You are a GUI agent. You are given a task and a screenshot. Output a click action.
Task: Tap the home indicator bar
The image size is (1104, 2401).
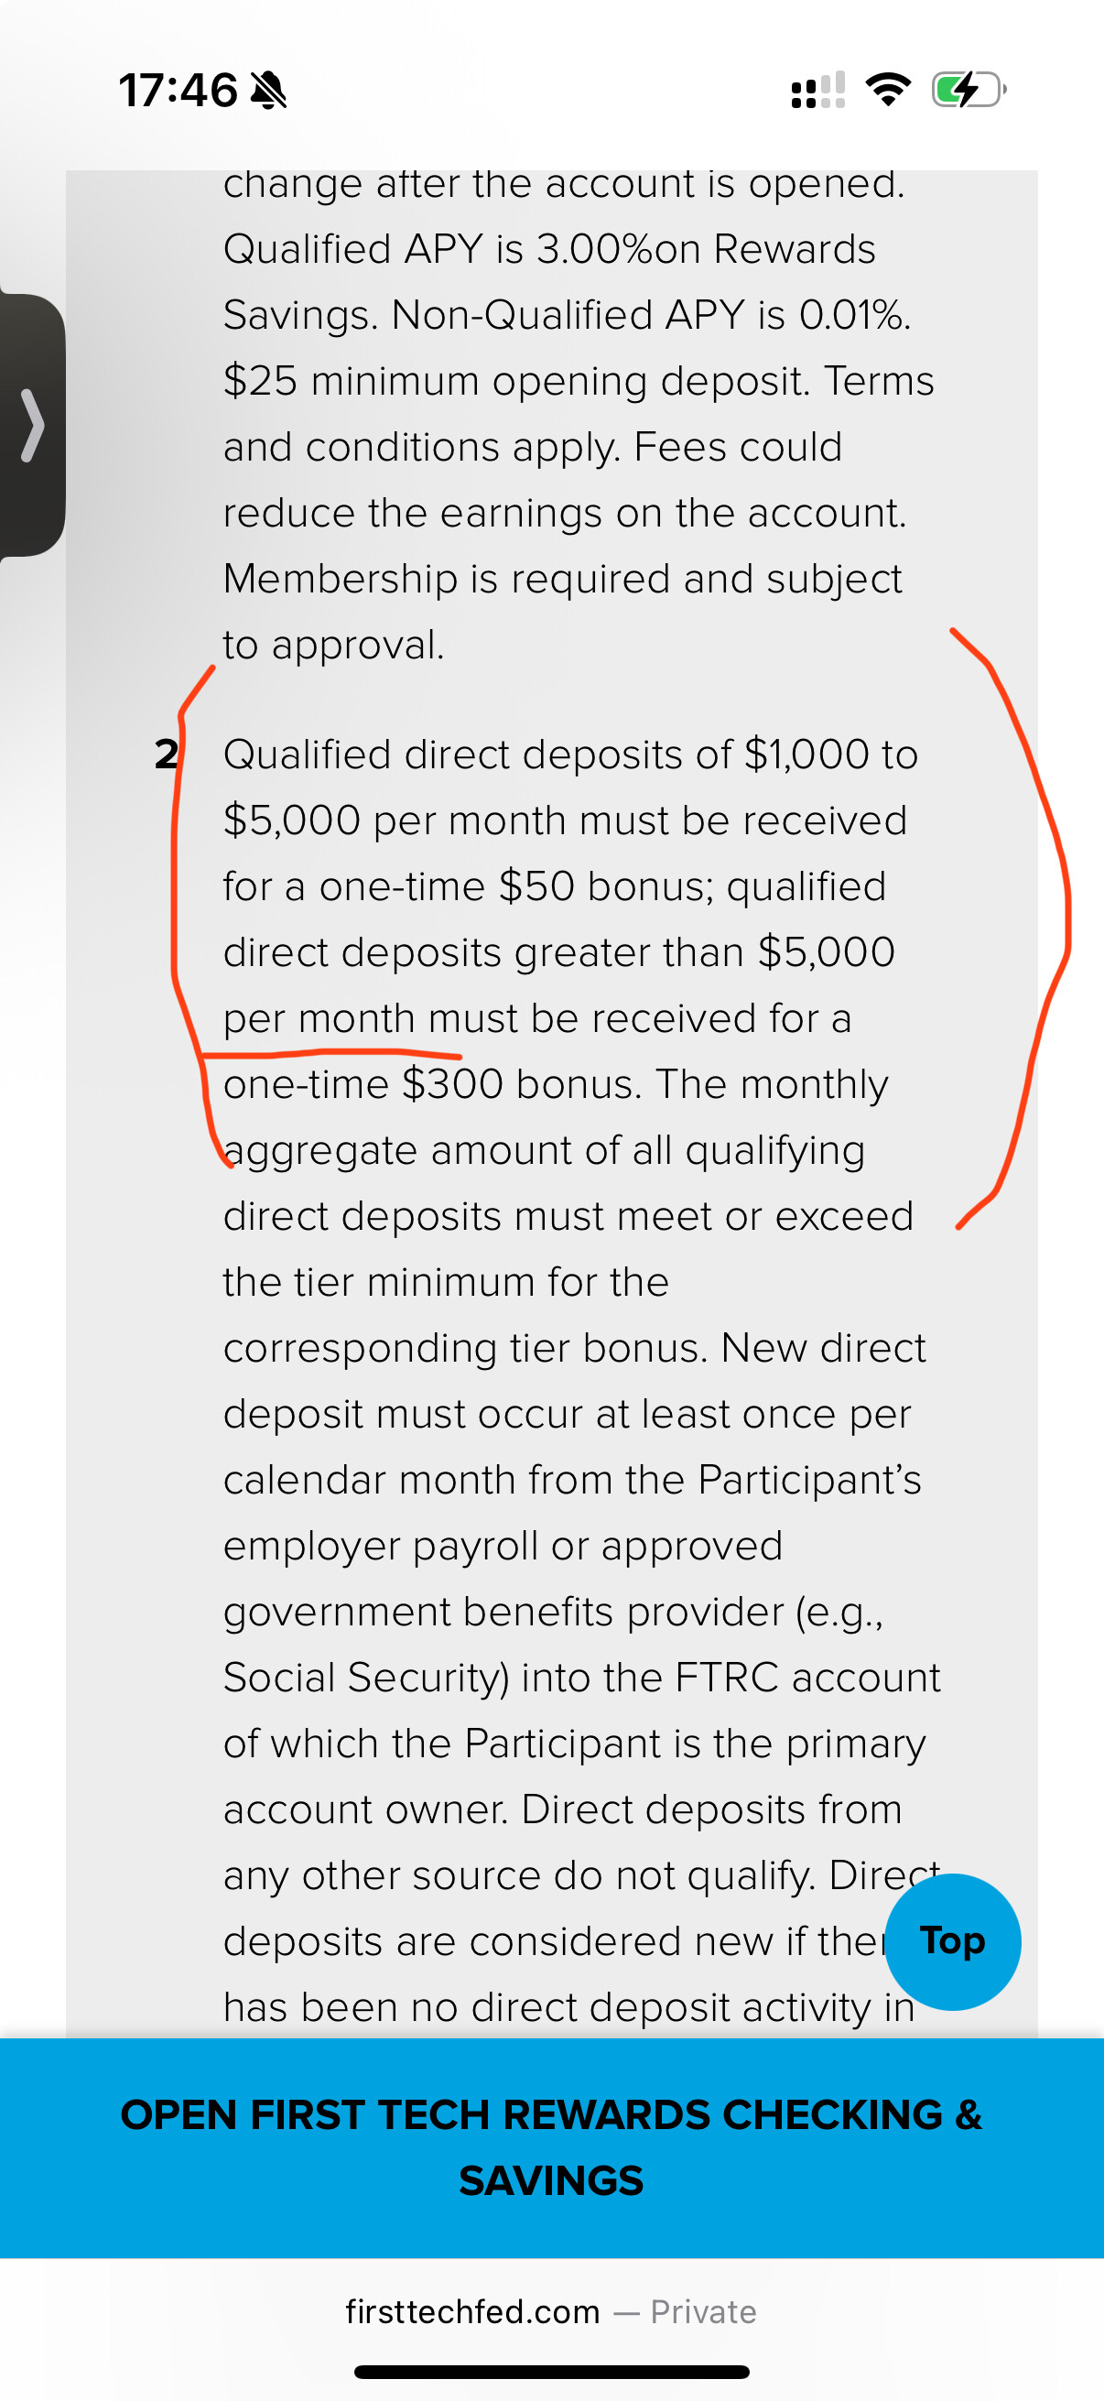[x=551, y=2371]
